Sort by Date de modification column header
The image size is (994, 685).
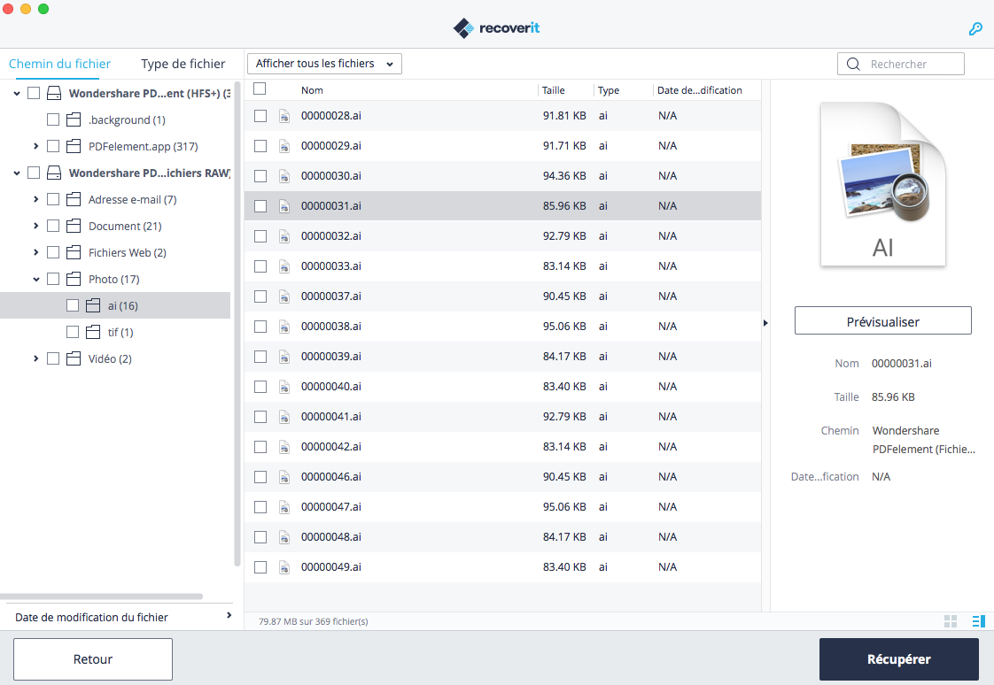(699, 90)
